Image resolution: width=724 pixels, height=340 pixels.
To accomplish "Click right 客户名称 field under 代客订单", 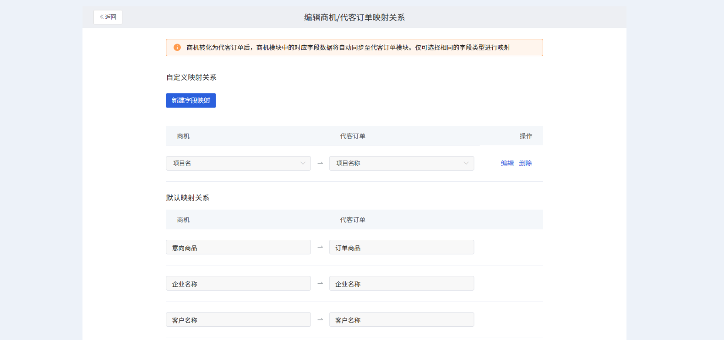I will click(x=402, y=320).
